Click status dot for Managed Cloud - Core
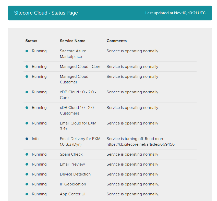The height and width of the screenshot is (201, 217). 27,67
